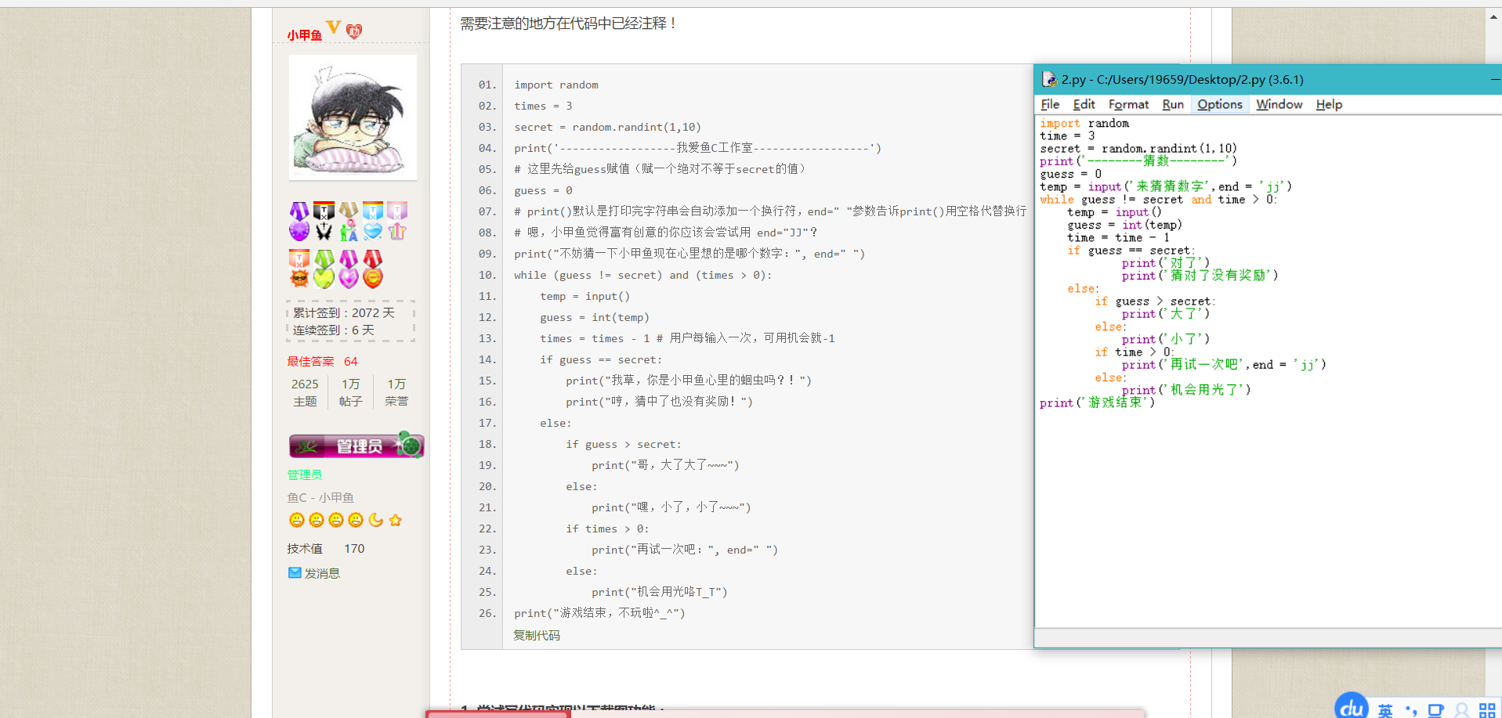
Task: Click the heart badge beside username 小甲鱼
Action: pos(354,31)
